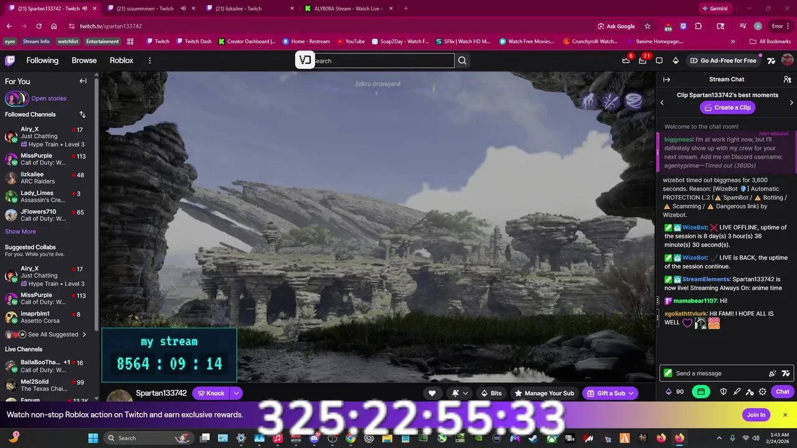Click the green rewards calendar button
This screenshot has height=448, width=797.
tap(701, 392)
